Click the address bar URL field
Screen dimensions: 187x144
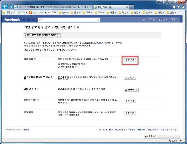point(48,7)
